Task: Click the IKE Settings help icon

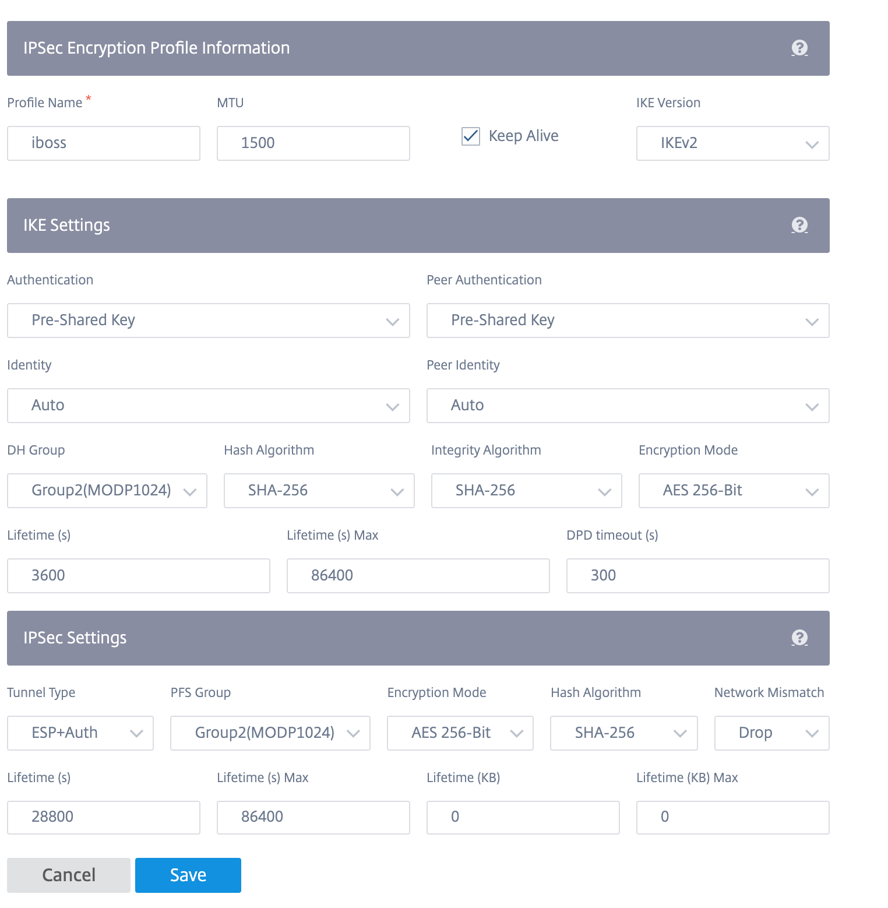Action: click(x=799, y=226)
